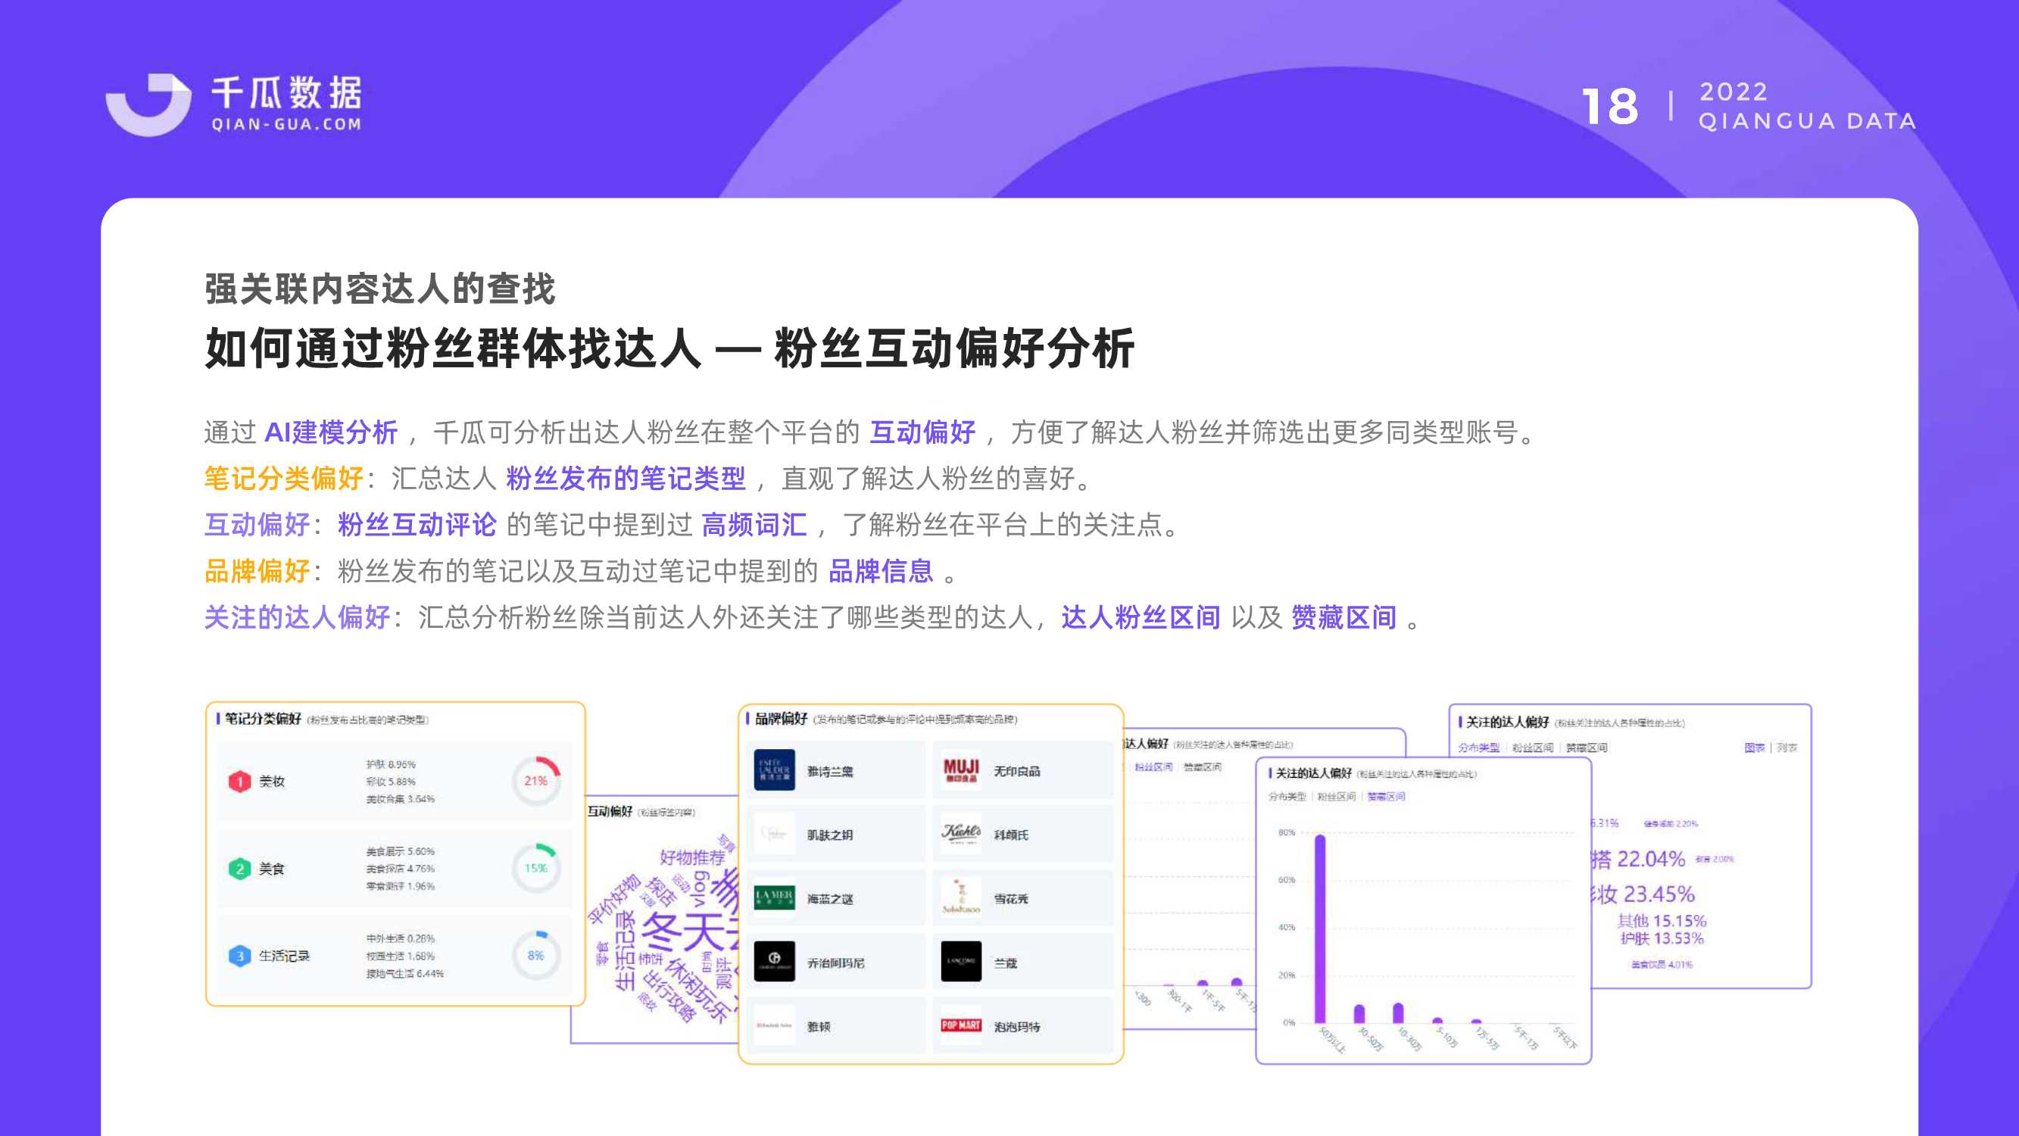The height and width of the screenshot is (1136, 2019).
Task: Click the 互动偏好 word cloud heading
Action: point(610,811)
